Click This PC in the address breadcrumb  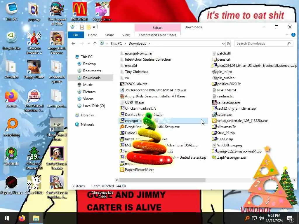116,43
